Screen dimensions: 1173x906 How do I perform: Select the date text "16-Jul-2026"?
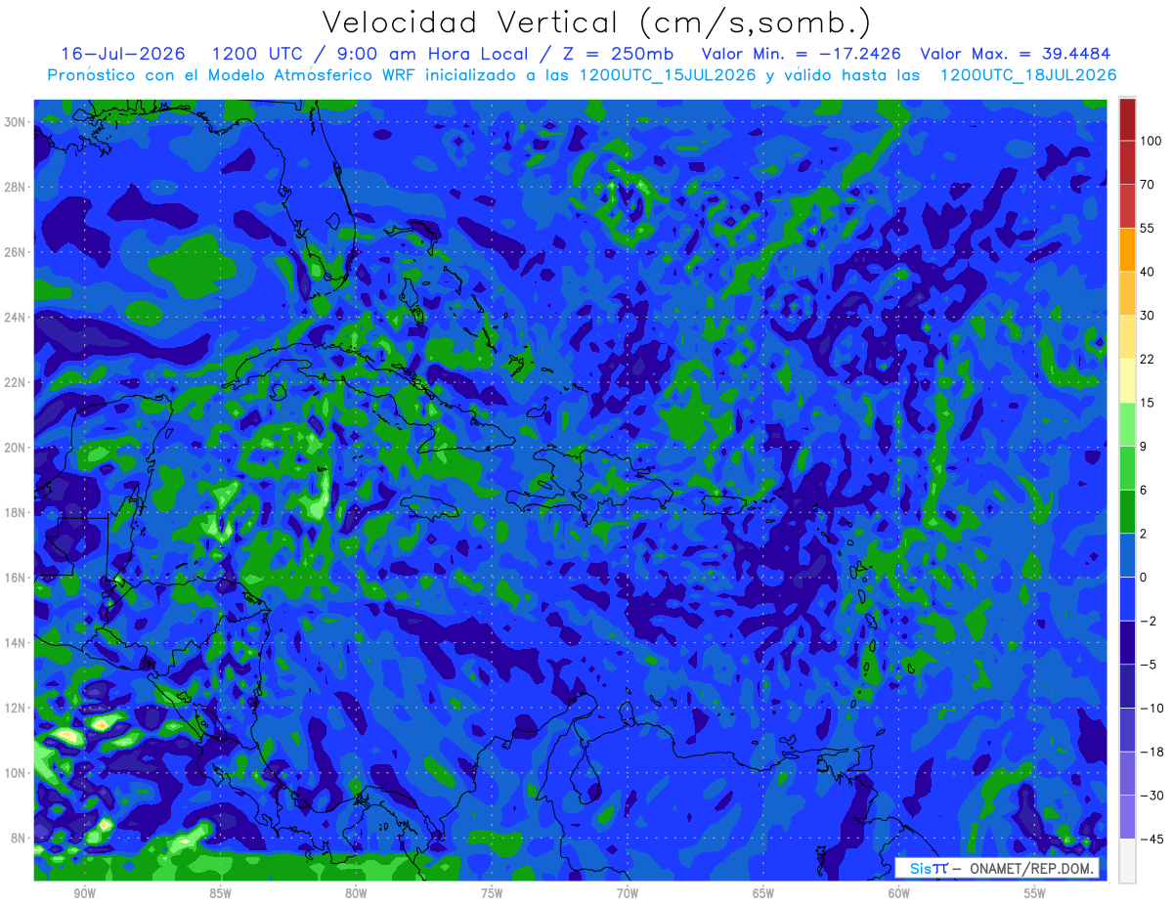tap(124, 54)
